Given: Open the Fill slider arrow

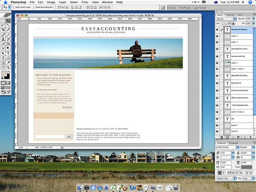Looking at the screenshot, I should coord(253,23).
